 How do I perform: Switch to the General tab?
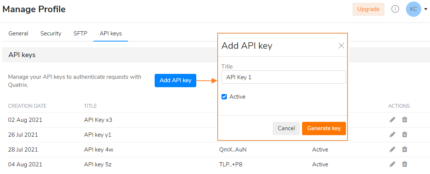coord(18,34)
